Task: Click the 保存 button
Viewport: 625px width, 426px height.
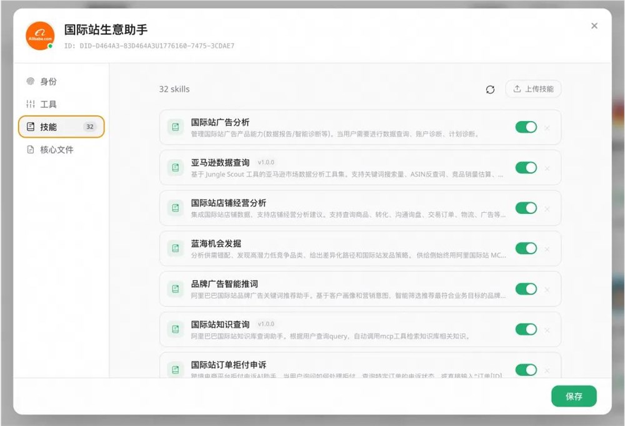Action: pos(574,396)
